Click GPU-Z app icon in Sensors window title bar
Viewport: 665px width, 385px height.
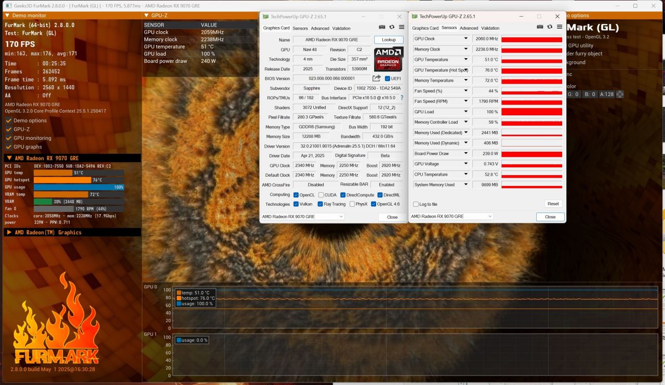[x=414, y=17]
